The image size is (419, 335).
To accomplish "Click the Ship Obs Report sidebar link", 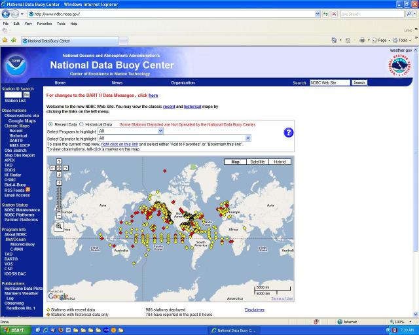I will pyautogui.click(x=20, y=155).
